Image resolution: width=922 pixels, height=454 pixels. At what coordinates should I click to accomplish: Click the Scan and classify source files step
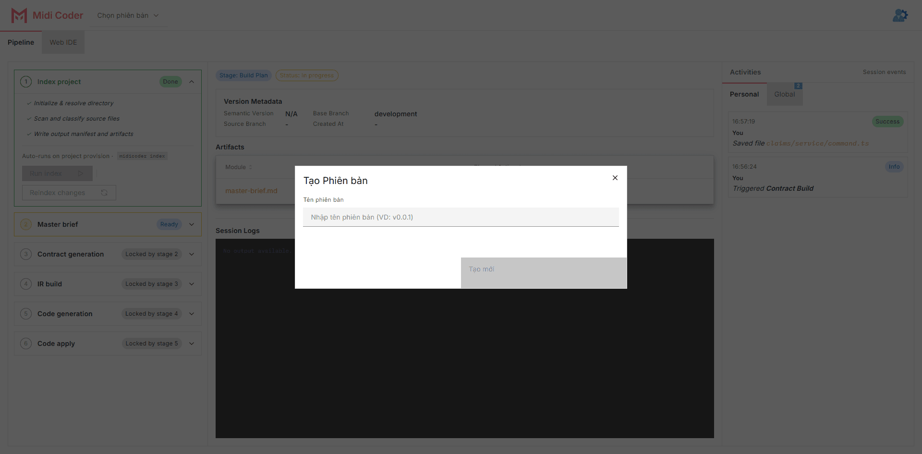point(73,119)
